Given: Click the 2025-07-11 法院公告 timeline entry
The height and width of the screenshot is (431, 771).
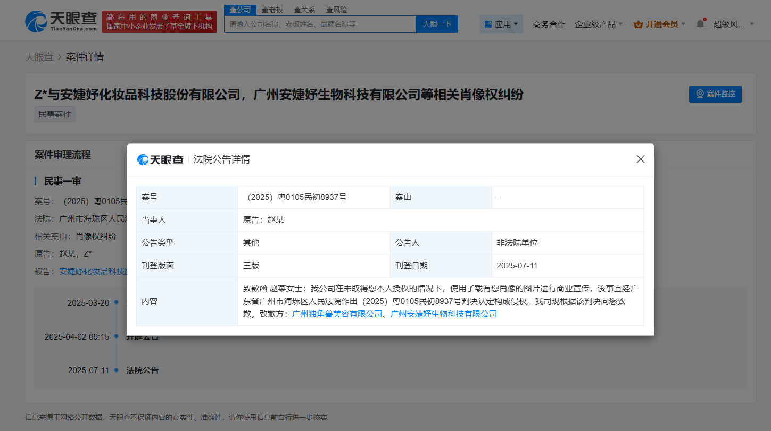Looking at the screenshot, I should [x=142, y=370].
